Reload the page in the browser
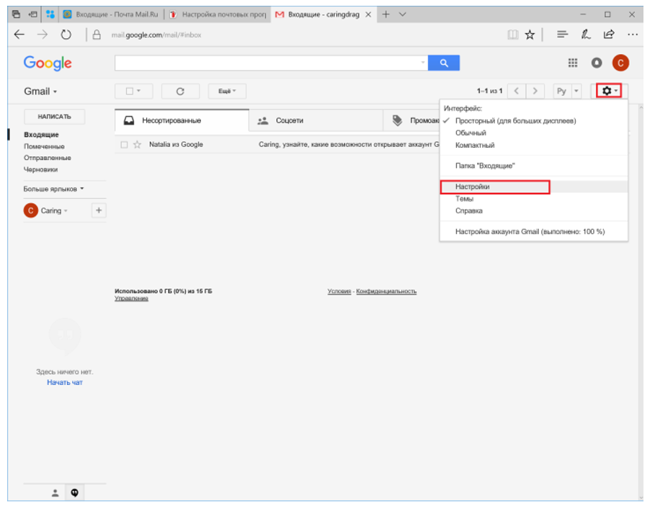Image resolution: width=655 pixels, height=511 pixels. point(66,35)
